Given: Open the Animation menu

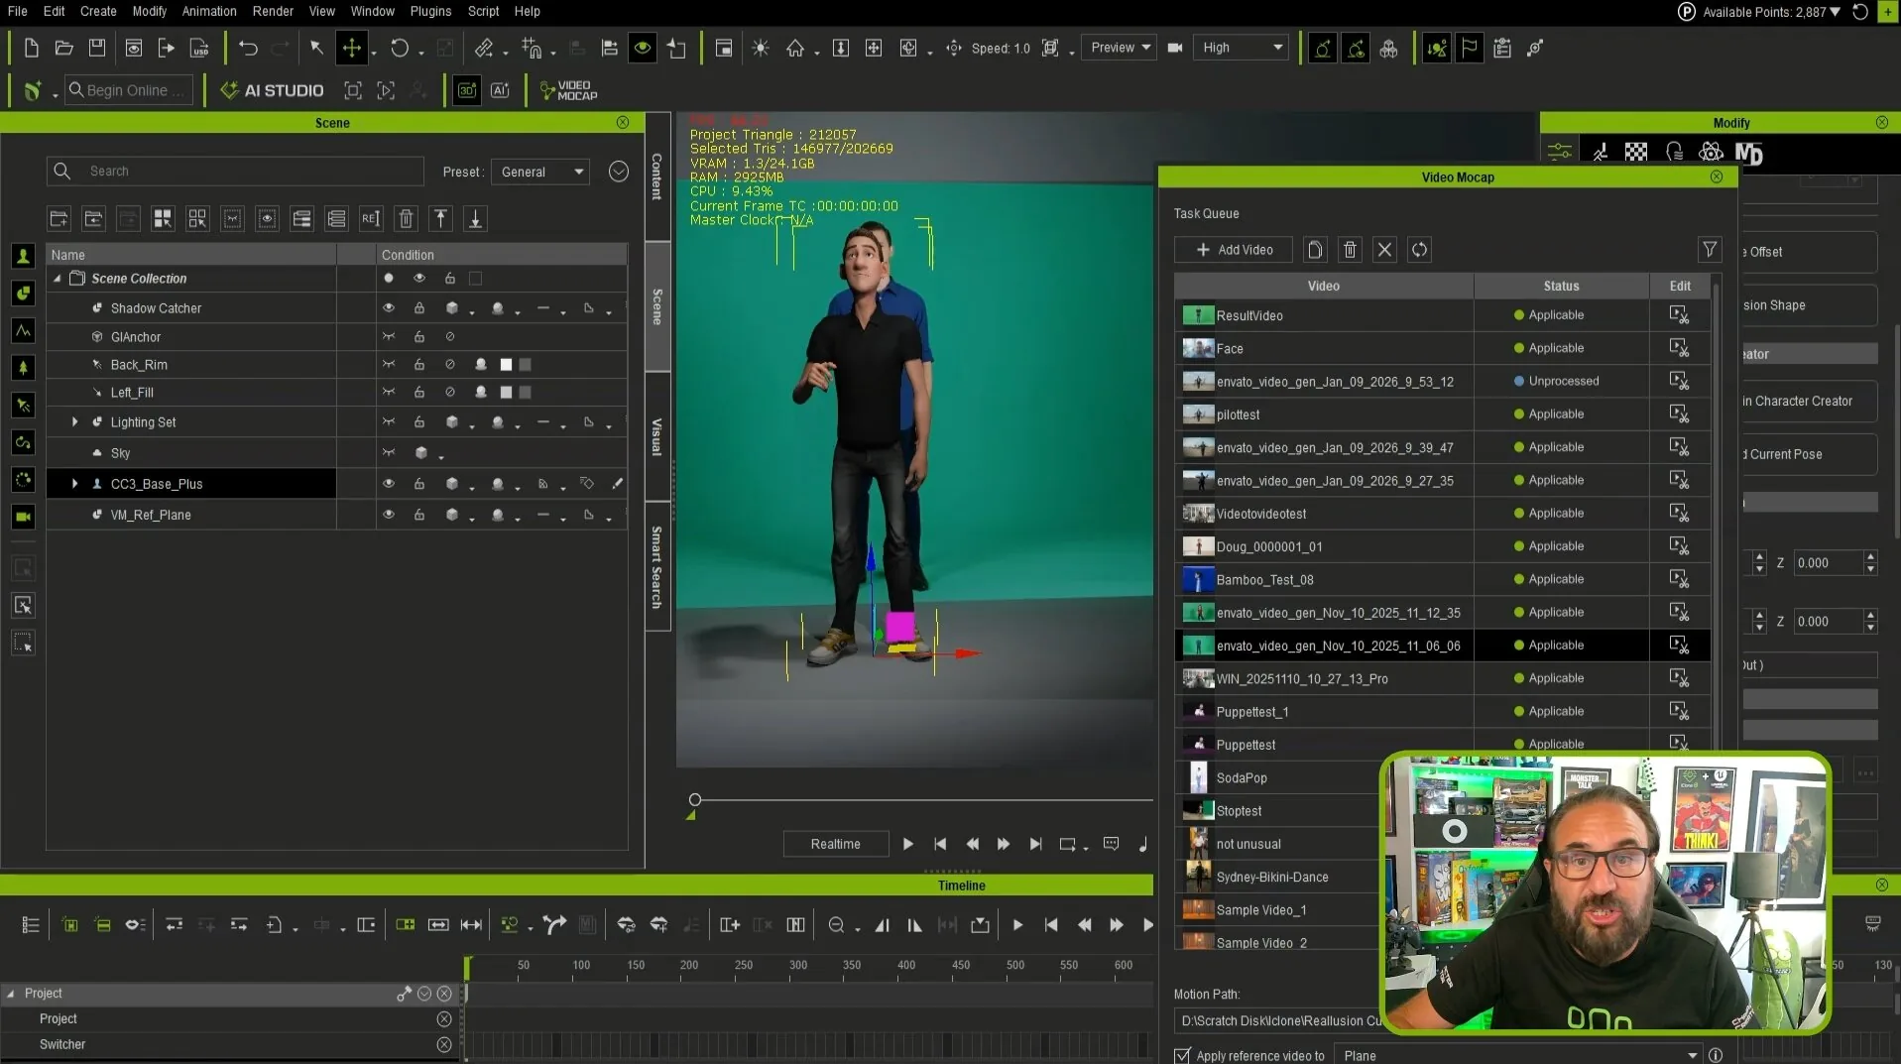Looking at the screenshot, I should (209, 11).
